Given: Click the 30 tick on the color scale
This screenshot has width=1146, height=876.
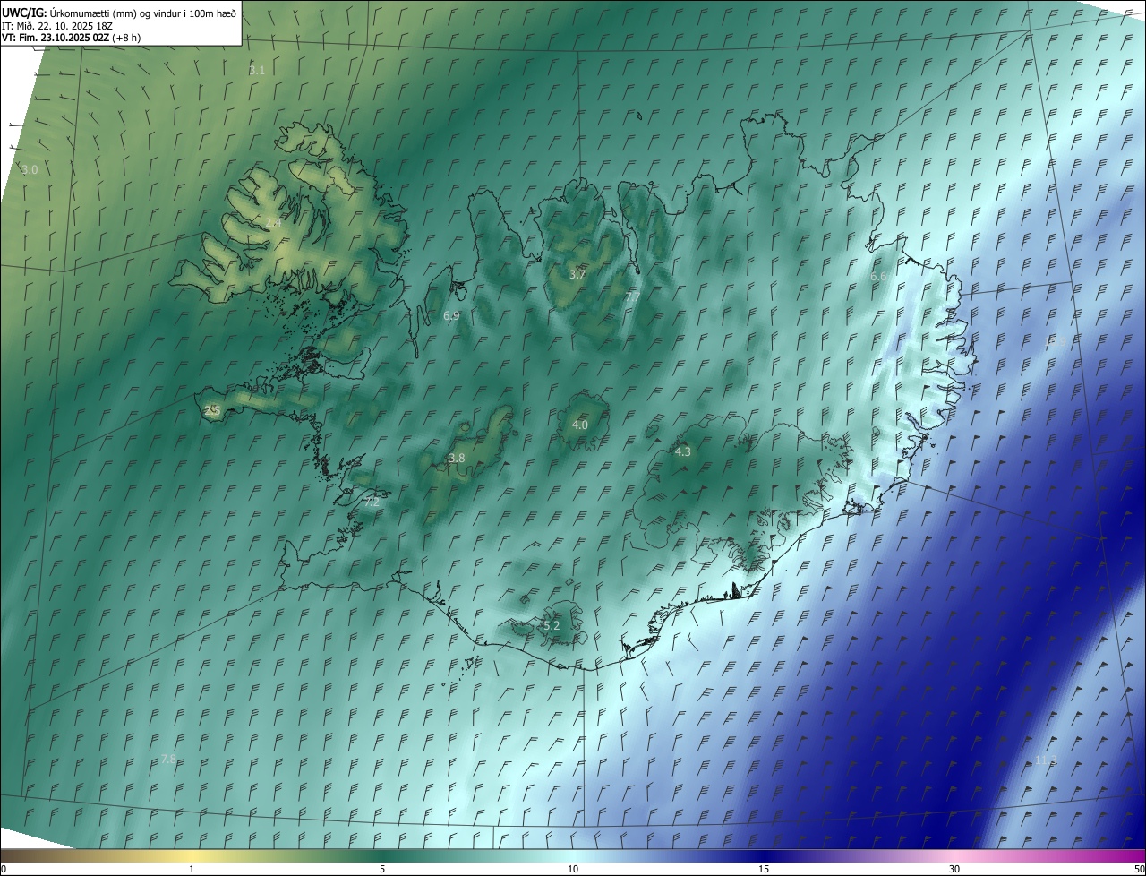Looking at the screenshot, I should pyautogui.click(x=954, y=869).
